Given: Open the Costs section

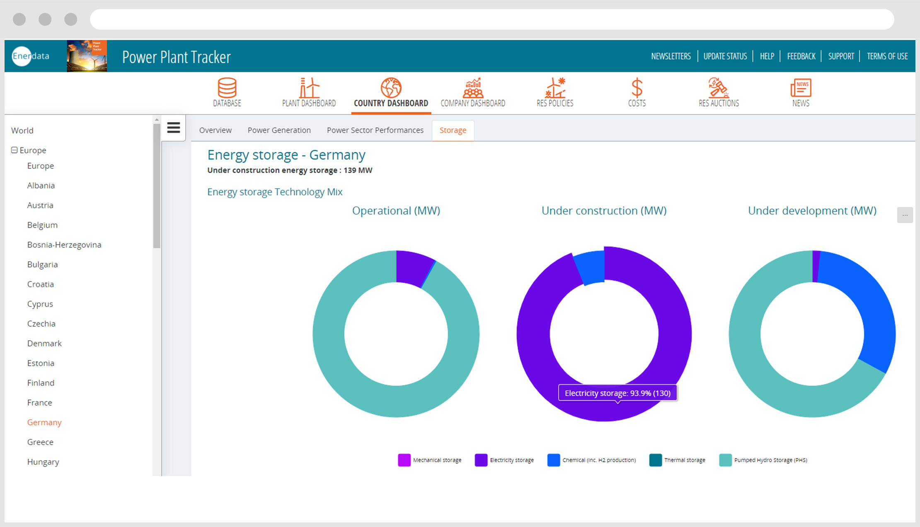Looking at the screenshot, I should (636, 93).
